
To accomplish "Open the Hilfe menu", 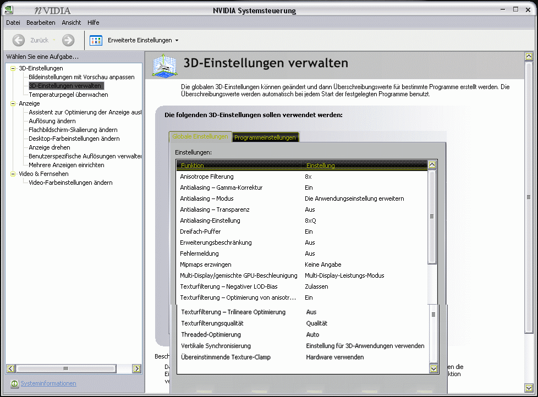I will tap(94, 23).
